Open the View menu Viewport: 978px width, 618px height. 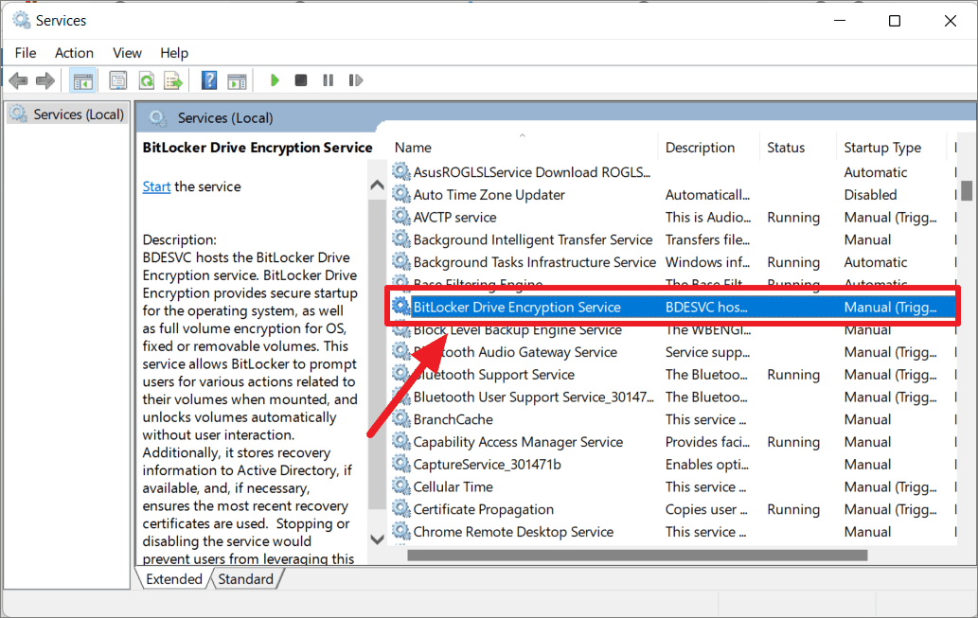pyautogui.click(x=127, y=53)
